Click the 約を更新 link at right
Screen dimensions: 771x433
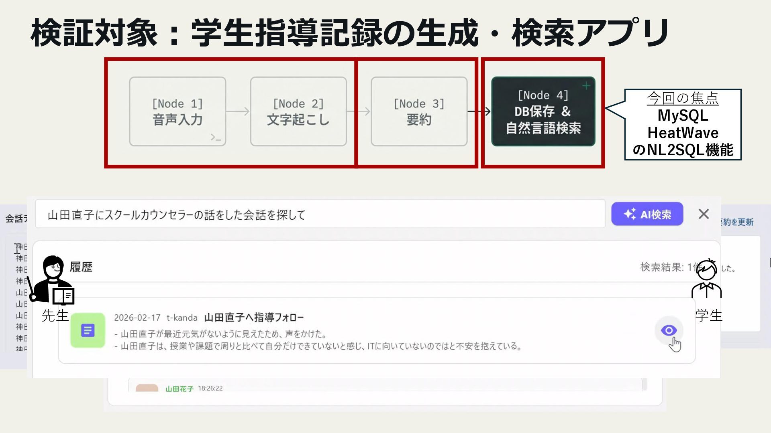pos(737,222)
